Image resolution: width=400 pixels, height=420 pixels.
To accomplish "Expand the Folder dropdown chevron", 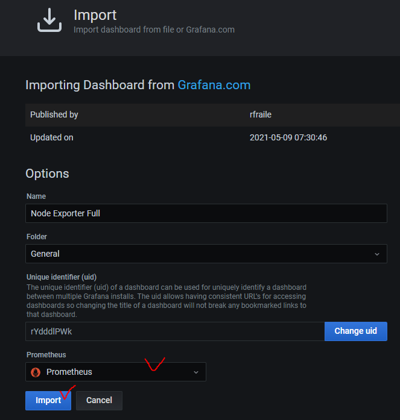I will point(377,254).
